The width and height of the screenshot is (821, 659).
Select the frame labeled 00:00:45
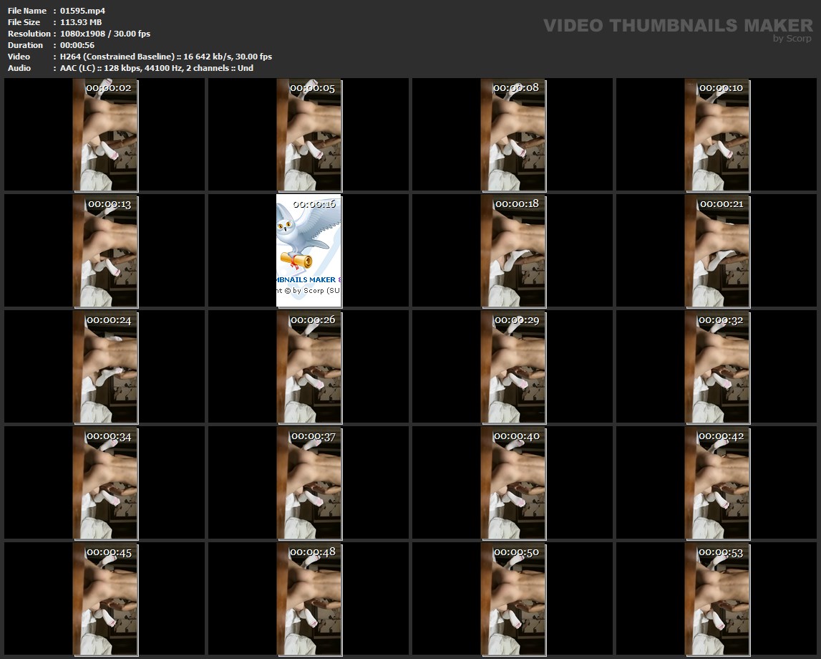[x=106, y=600]
